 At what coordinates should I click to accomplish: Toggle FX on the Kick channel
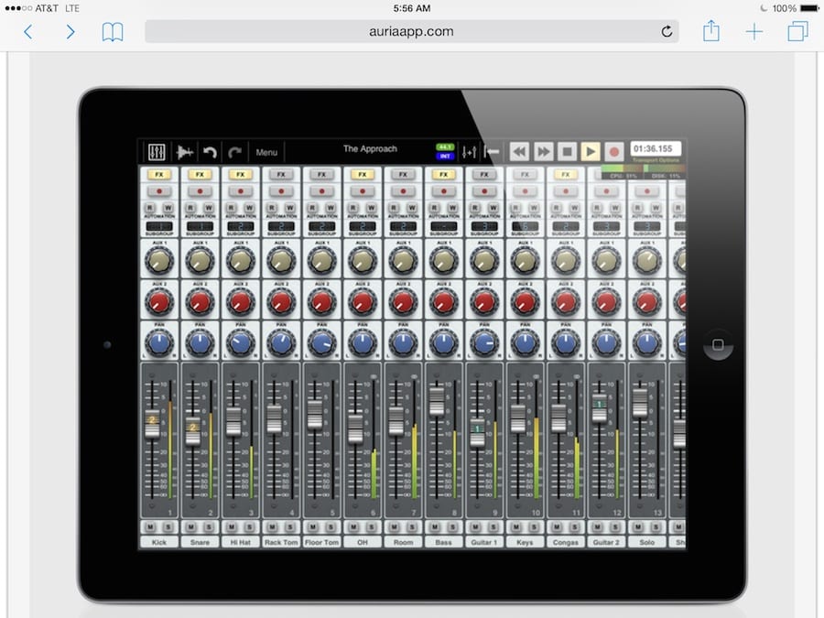click(x=159, y=174)
